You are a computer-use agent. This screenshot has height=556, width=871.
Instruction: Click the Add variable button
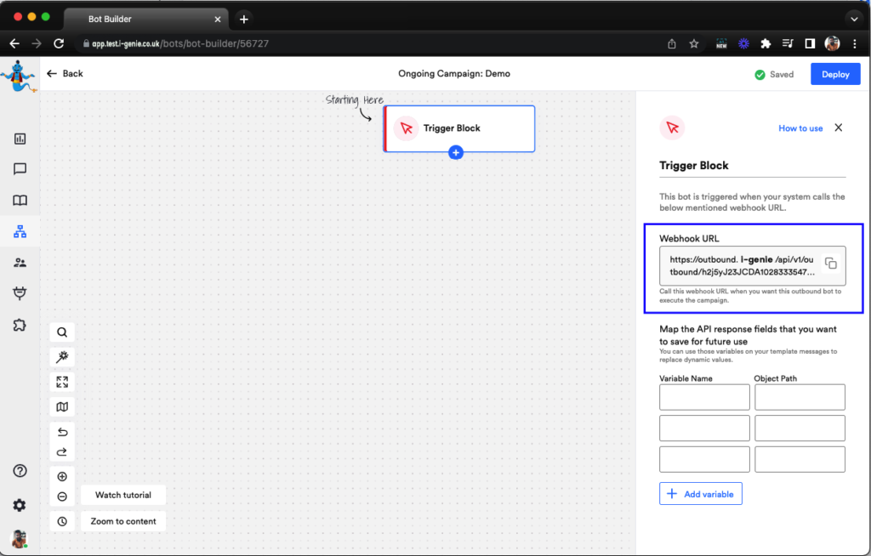click(700, 494)
